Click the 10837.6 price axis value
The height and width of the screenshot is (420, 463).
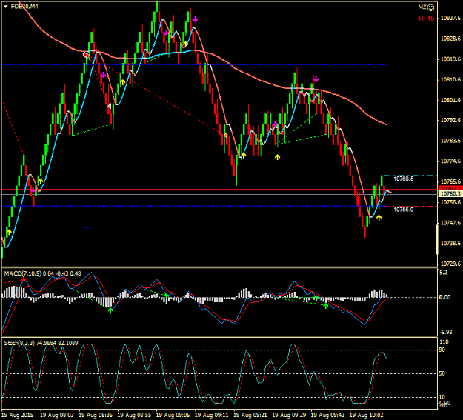point(450,18)
